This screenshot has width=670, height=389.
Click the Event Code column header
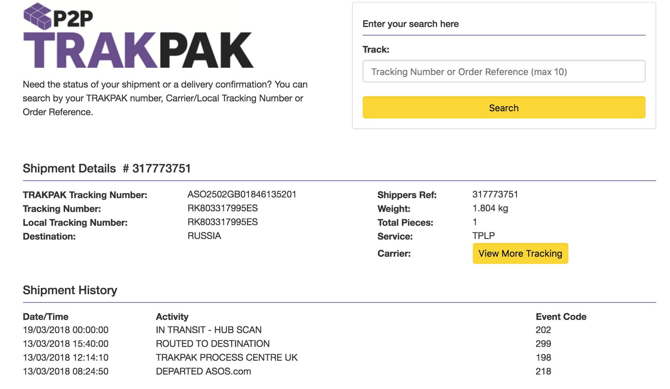(561, 317)
